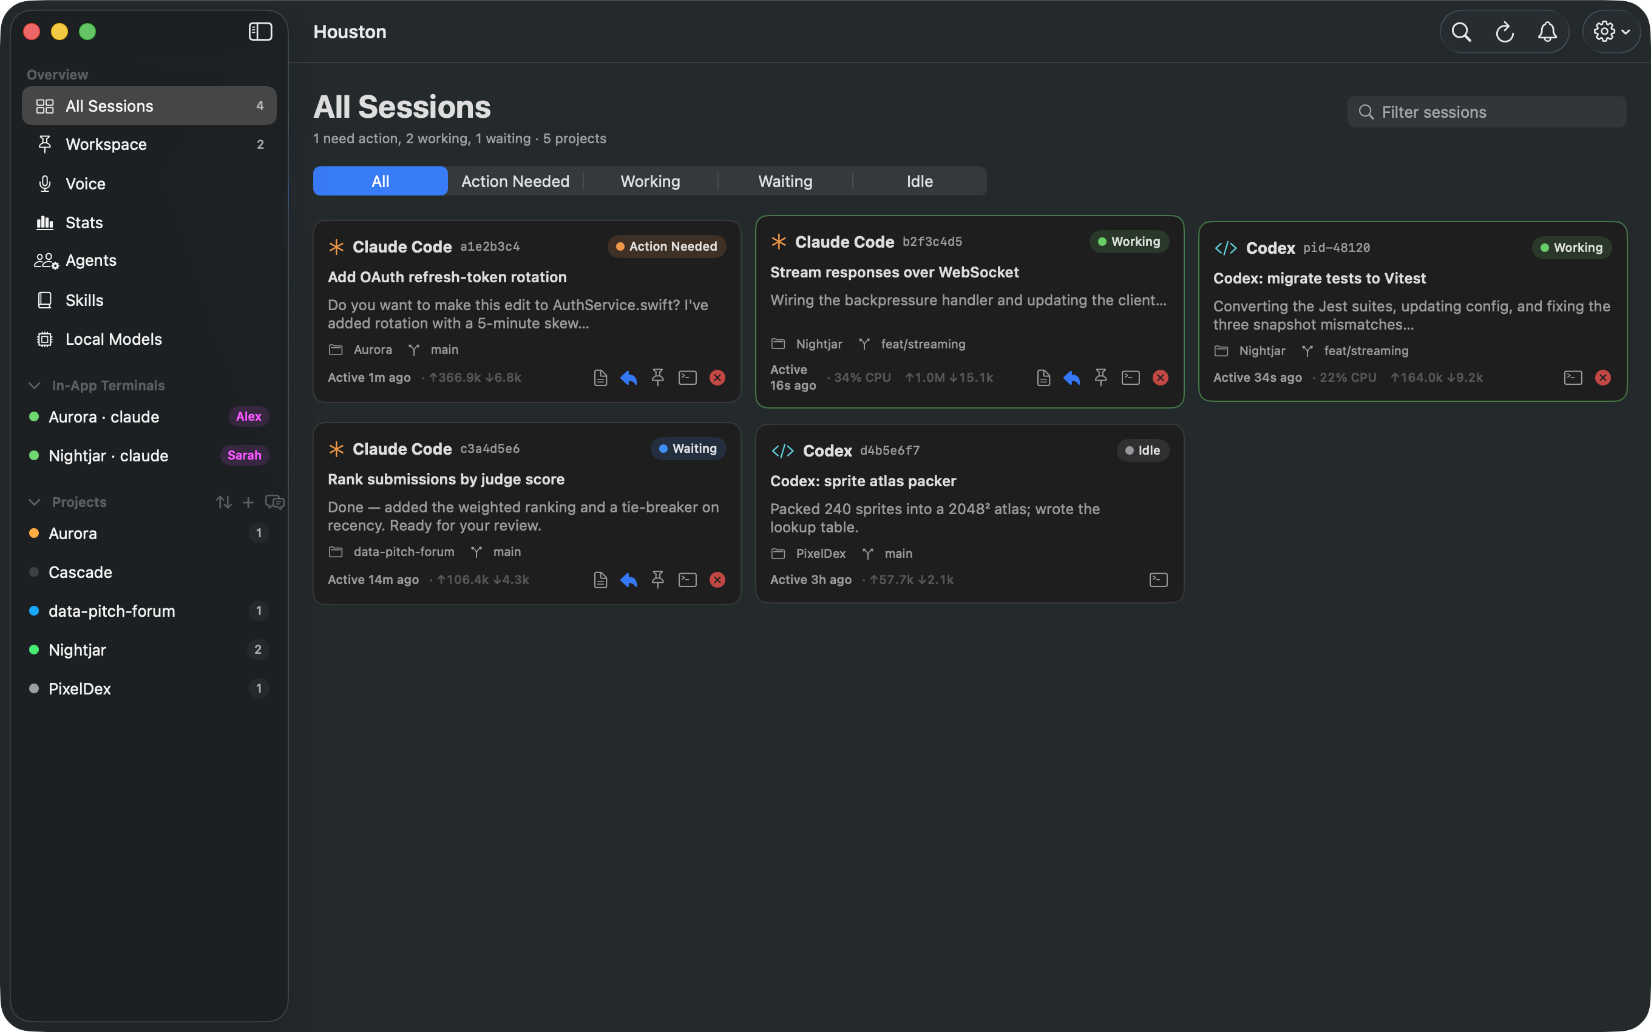Image resolution: width=1651 pixels, height=1032 pixels.
Task: Open Local Models section
Action: [149, 339]
